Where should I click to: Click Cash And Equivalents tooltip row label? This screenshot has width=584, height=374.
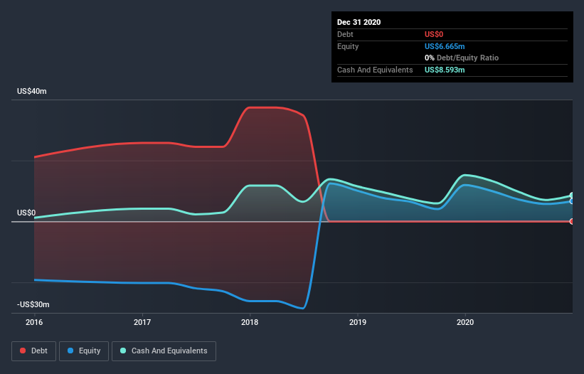click(375, 70)
